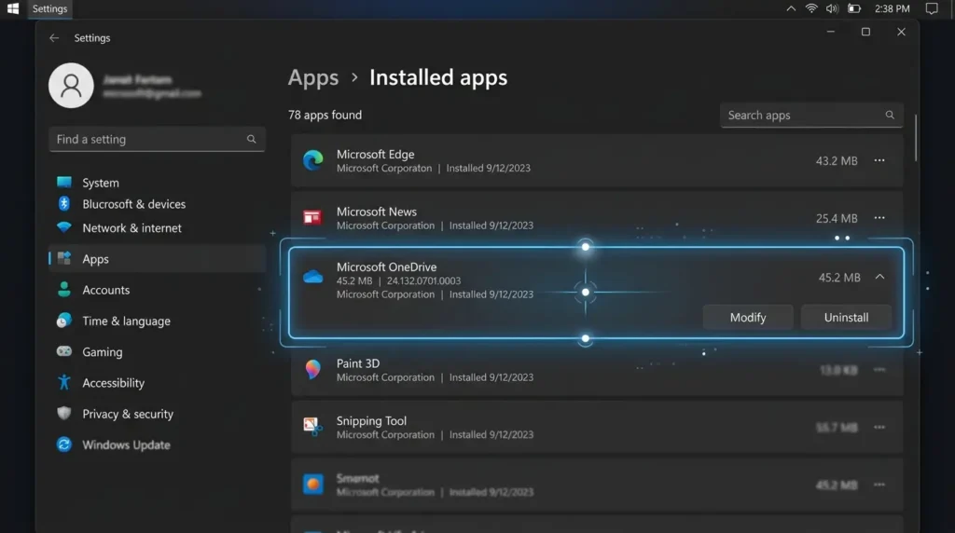Open more options for app below Snipping Tool
The image size is (955, 533).
(x=879, y=485)
